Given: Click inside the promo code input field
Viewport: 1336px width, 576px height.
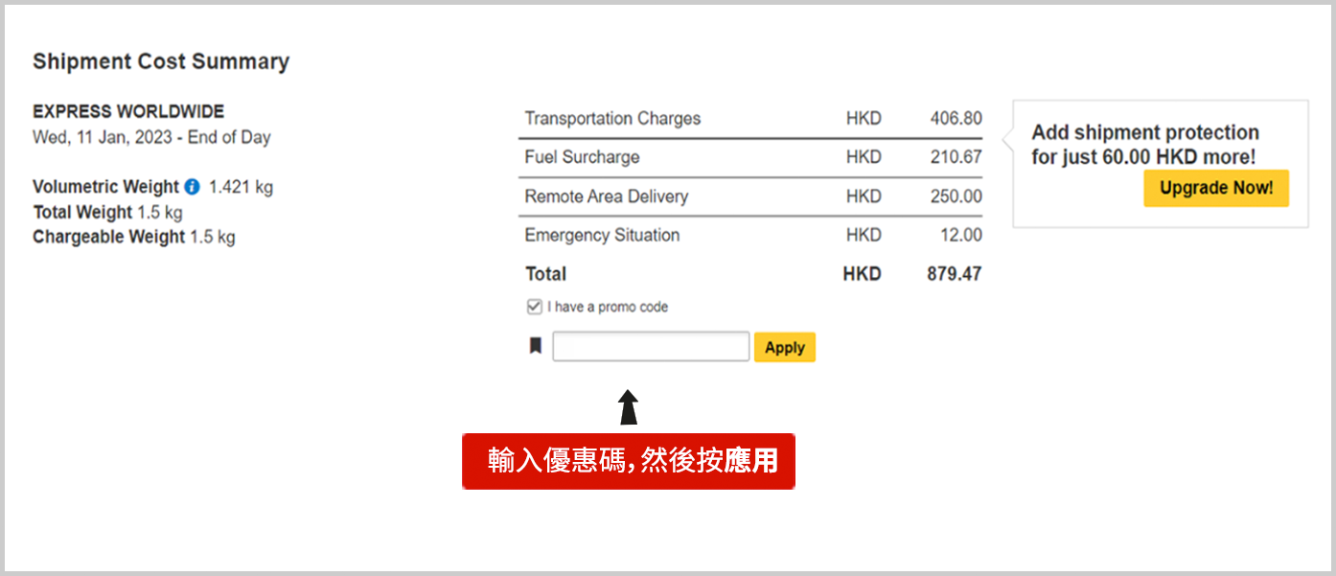Looking at the screenshot, I should point(651,347).
